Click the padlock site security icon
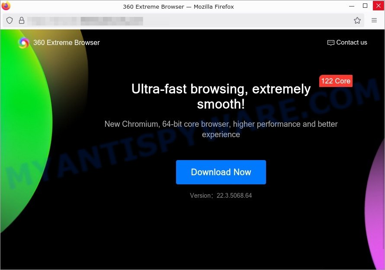The width and height of the screenshot is (385, 270). point(22,20)
